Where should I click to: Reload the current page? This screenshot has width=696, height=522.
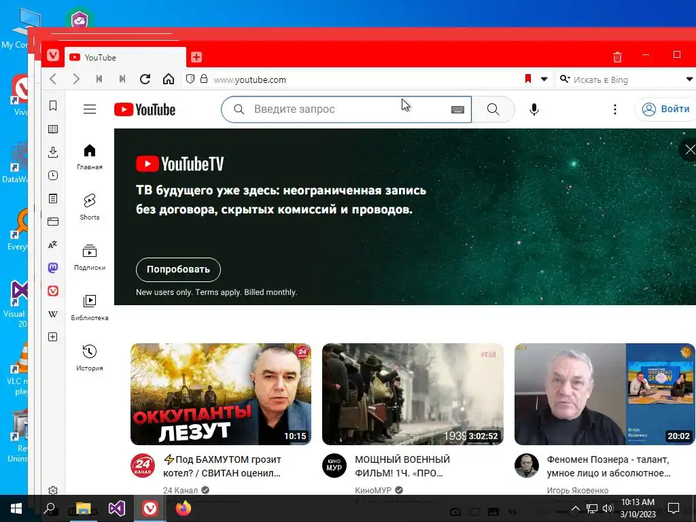[x=145, y=79]
